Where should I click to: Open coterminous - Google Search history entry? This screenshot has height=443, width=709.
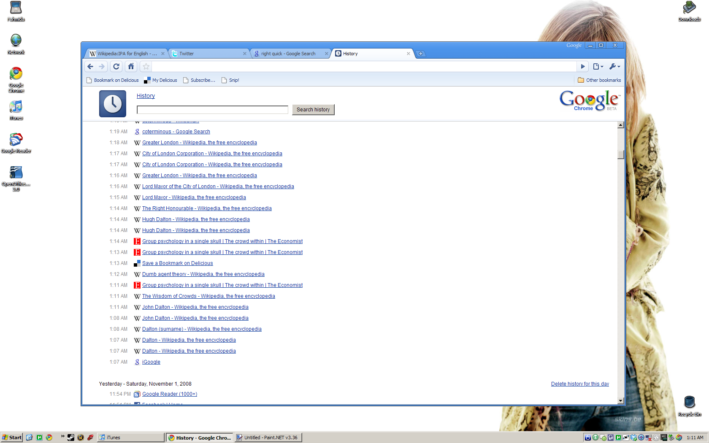176,132
